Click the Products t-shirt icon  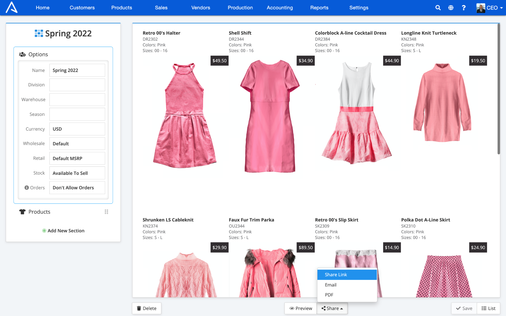click(x=23, y=212)
